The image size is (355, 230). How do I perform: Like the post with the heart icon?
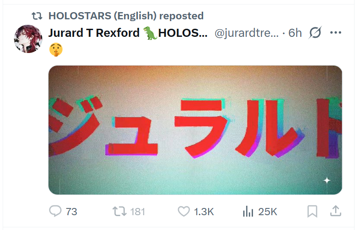pos(183,211)
